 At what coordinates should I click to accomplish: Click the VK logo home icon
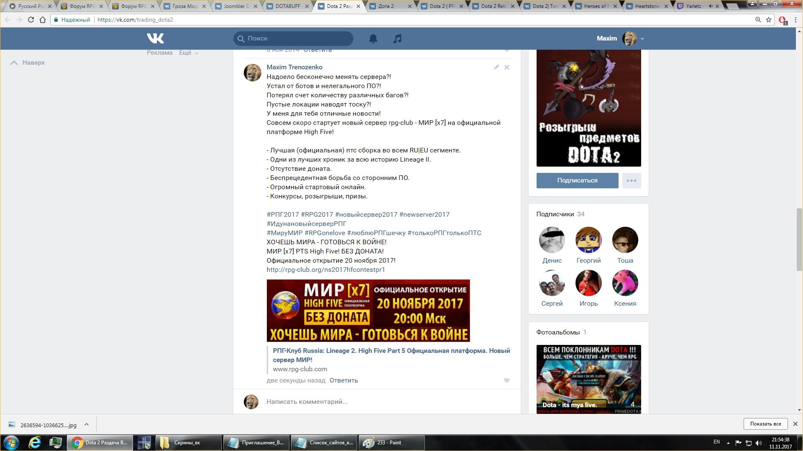[x=155, y=38]
